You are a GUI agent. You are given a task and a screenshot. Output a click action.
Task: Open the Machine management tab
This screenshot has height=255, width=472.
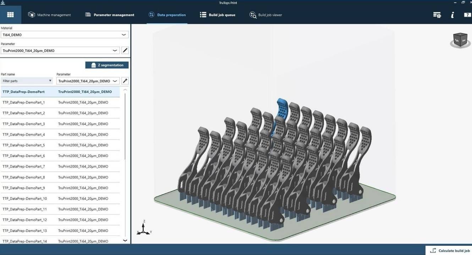tap(49, 15)
